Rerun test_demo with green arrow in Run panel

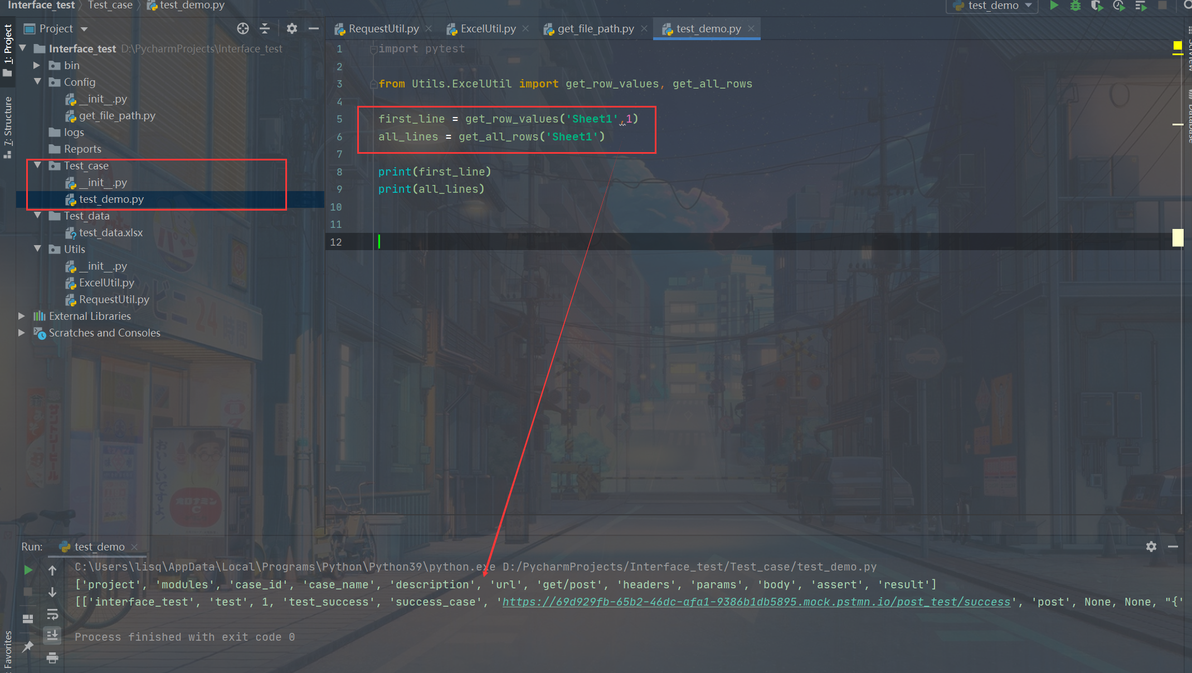point(28,570)
